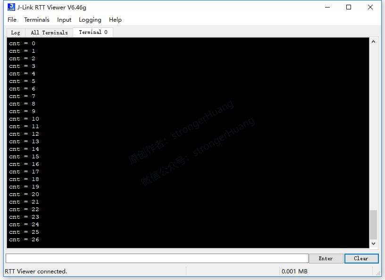Click the 'cnt = 23' output line
Screen dimensions: 385x280
pos(24,217)
